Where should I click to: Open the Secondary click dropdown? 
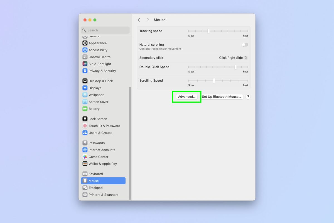pyautogui.click(x=233, y=58)
